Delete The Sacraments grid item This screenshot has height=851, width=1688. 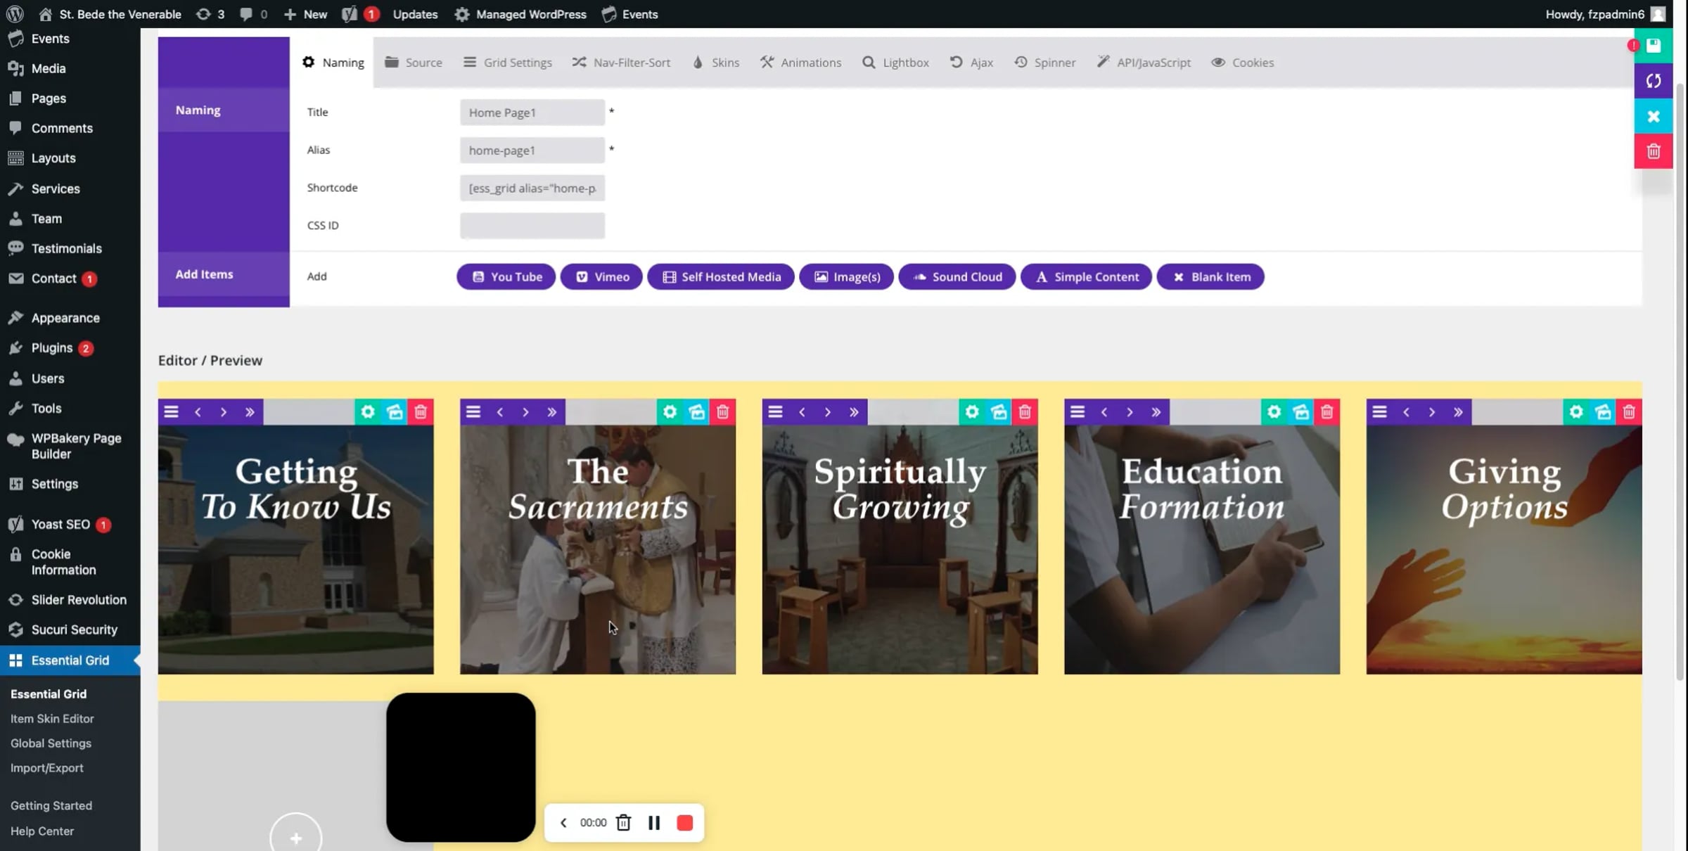point(722,412)
